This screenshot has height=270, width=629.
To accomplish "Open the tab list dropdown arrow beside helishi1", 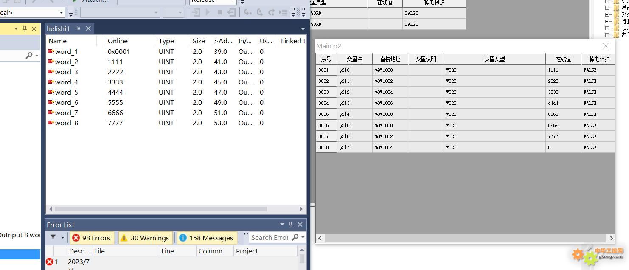I will (x=303, y=29).
